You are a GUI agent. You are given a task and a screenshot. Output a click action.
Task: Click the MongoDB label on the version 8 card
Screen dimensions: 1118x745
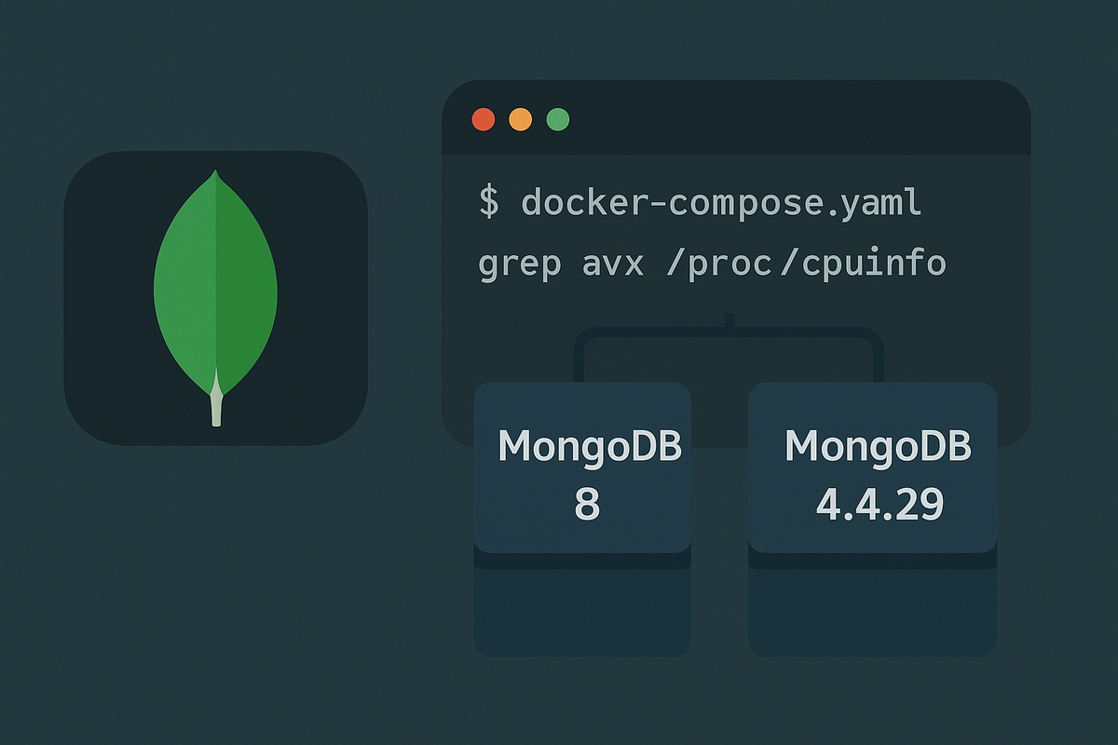[x=590, y=446]
